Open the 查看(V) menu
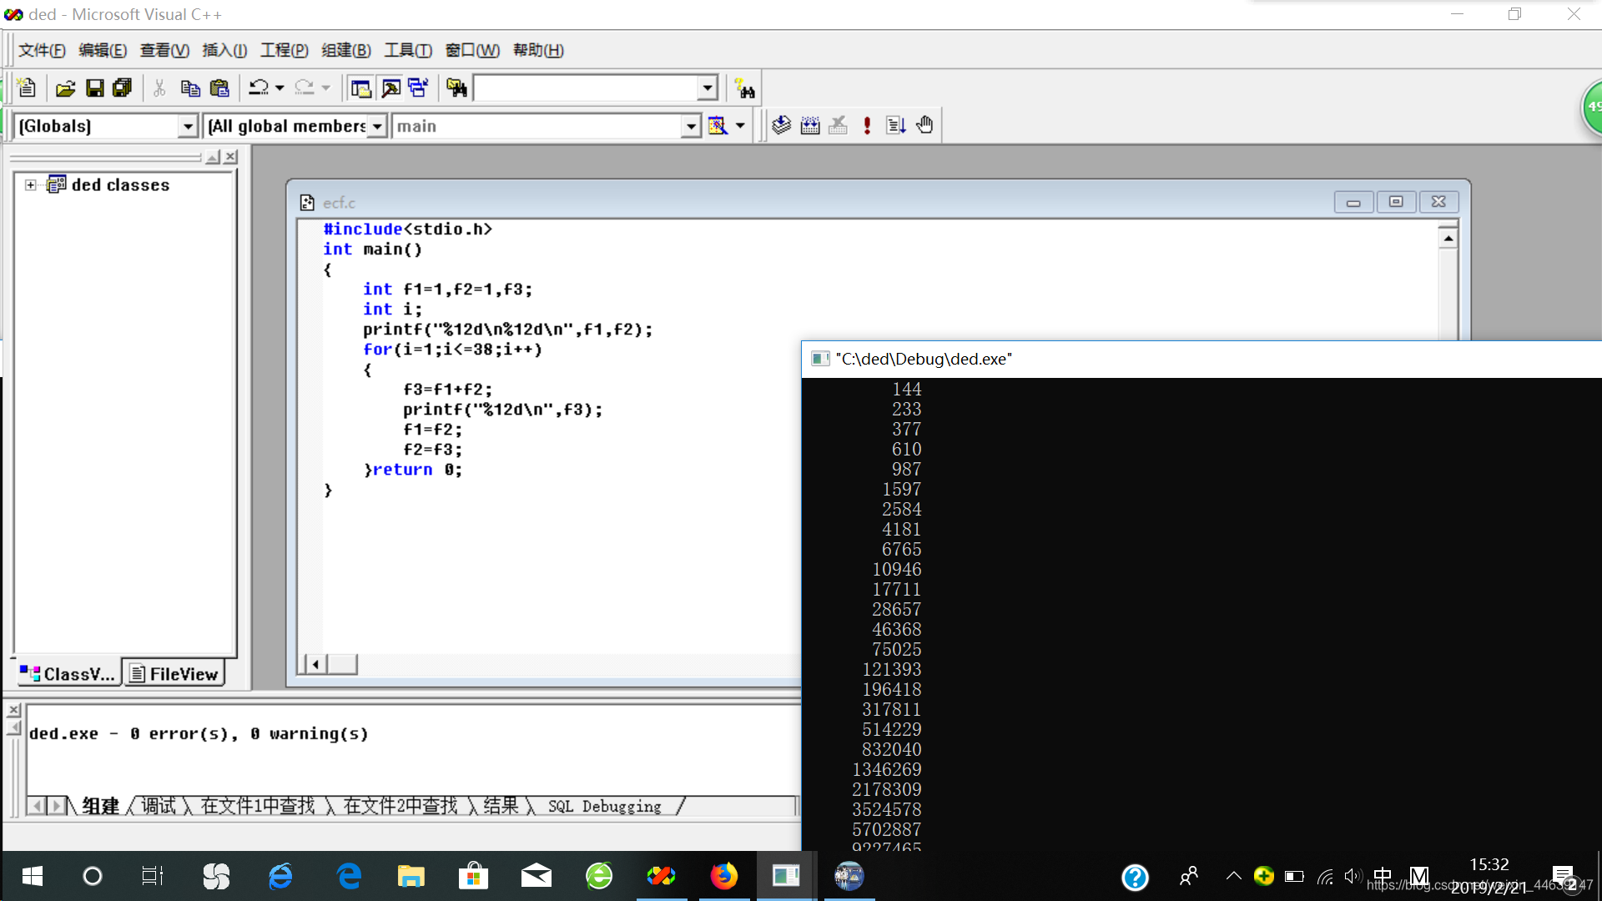 pyautogui.click(x=164, y=50)
